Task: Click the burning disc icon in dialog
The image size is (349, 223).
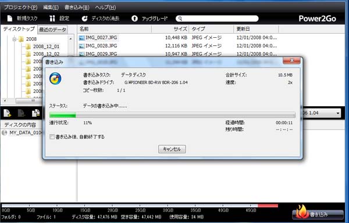Action: click(55, 78)
